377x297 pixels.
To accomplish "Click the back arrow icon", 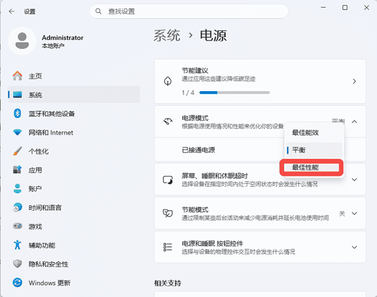I will pos(11,11).
